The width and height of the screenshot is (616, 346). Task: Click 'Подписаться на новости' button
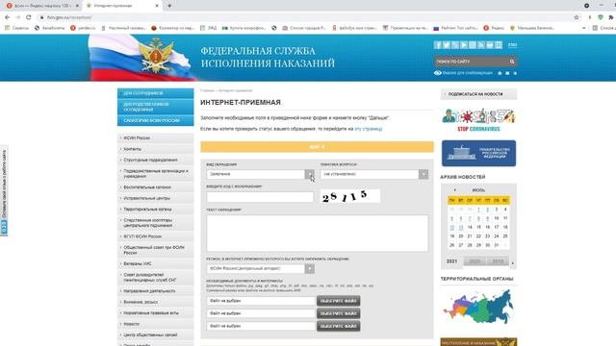coord(478,94)
